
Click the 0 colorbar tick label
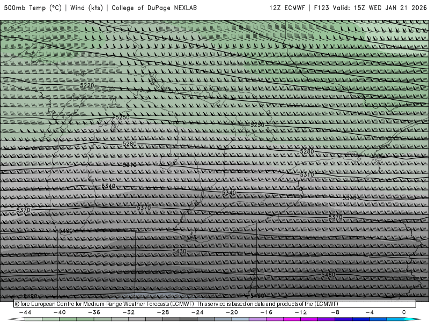404,312
